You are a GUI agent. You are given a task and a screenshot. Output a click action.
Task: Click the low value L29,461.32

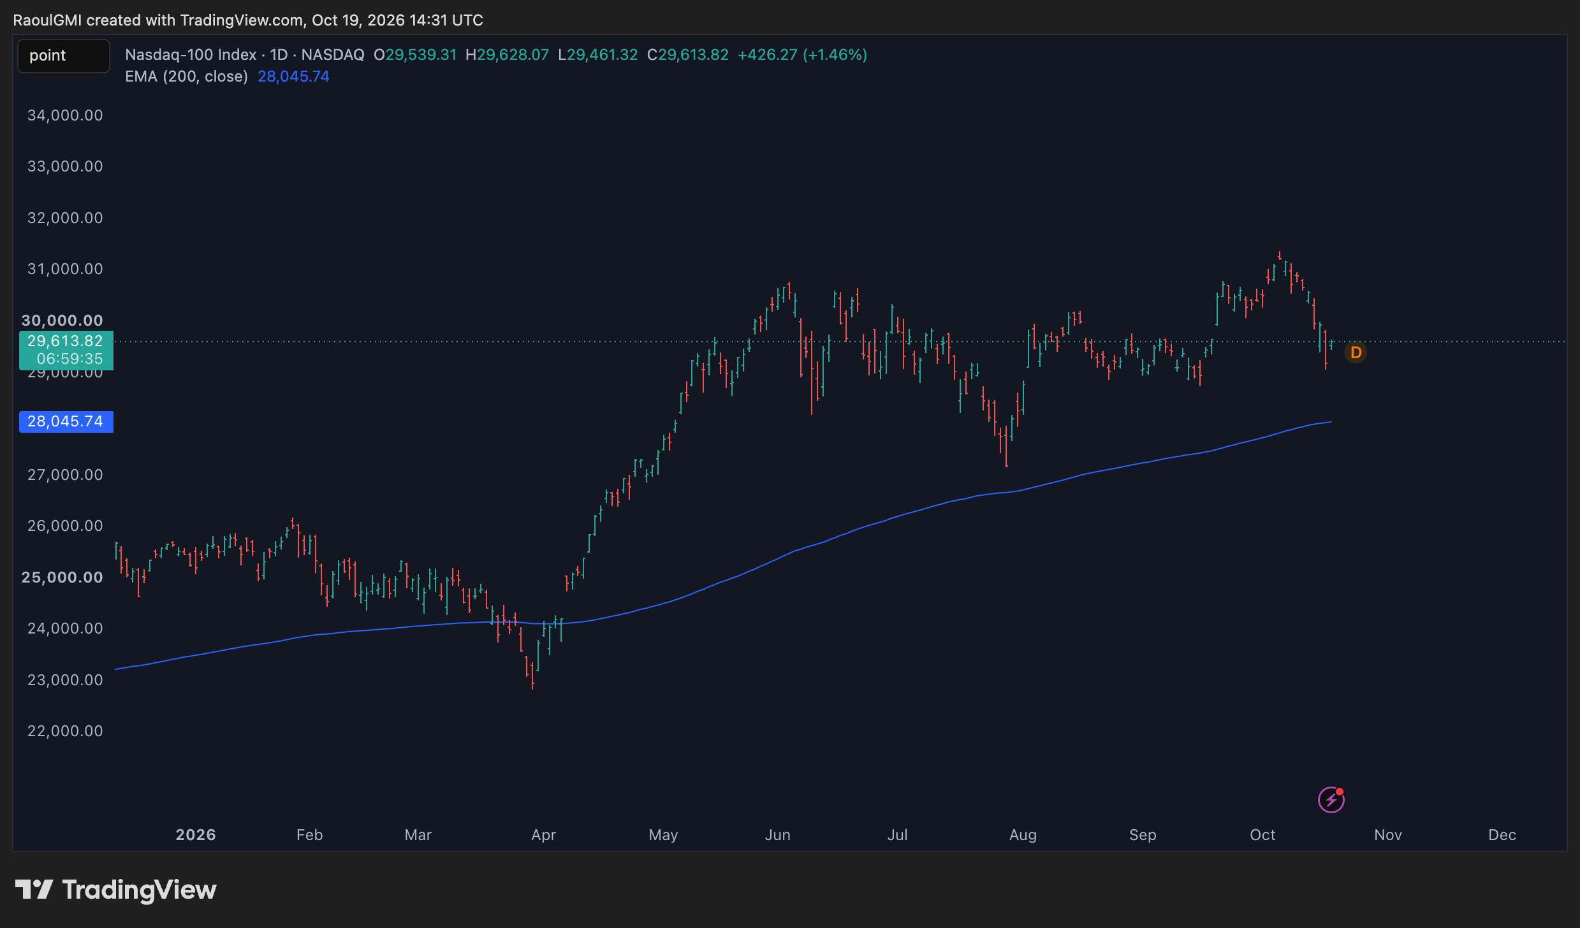598,55
